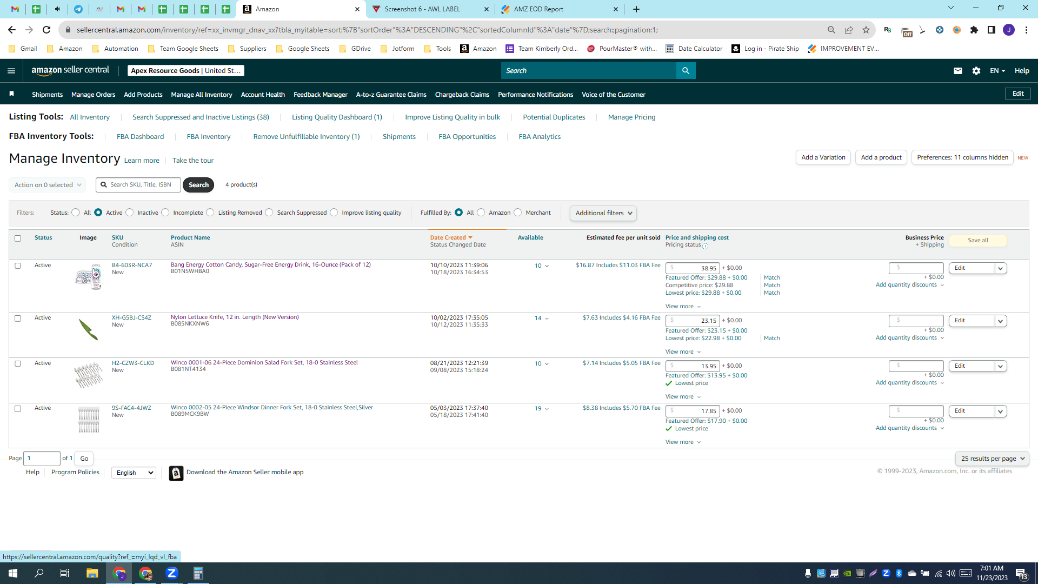The width and height of the screenshot is (1038, 584).
Task: Reload the page with the refresh icon
Action: pos(46,30)
